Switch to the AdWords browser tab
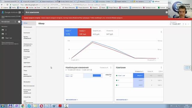 [x=159, y=1]
